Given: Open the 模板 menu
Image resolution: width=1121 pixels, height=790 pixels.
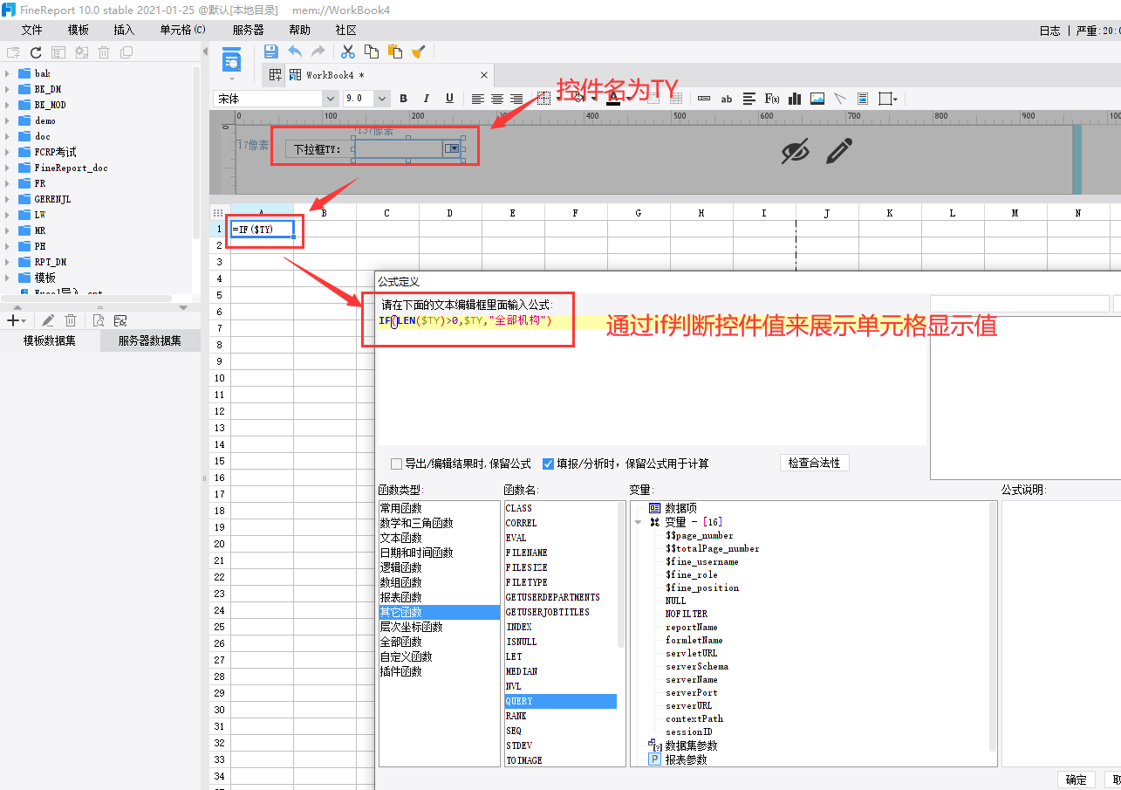Looking at the screenshot, I should (79, 30).
